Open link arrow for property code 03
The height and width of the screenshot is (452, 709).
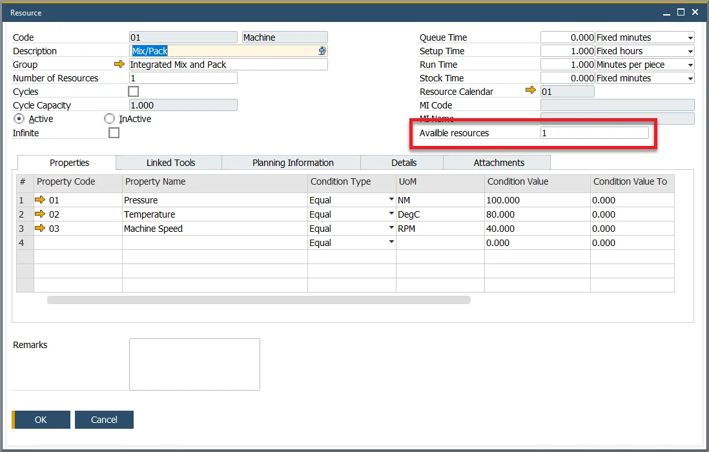(x=40, y=229)
